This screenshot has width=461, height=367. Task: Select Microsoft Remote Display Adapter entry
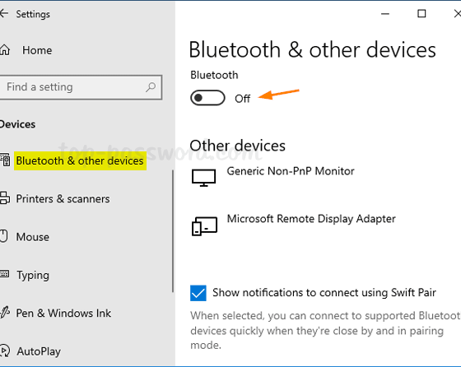[x=311, y=219]
